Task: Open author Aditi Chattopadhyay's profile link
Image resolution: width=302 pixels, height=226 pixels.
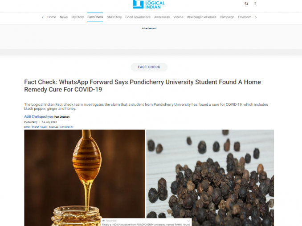Action: pos(38,117)
